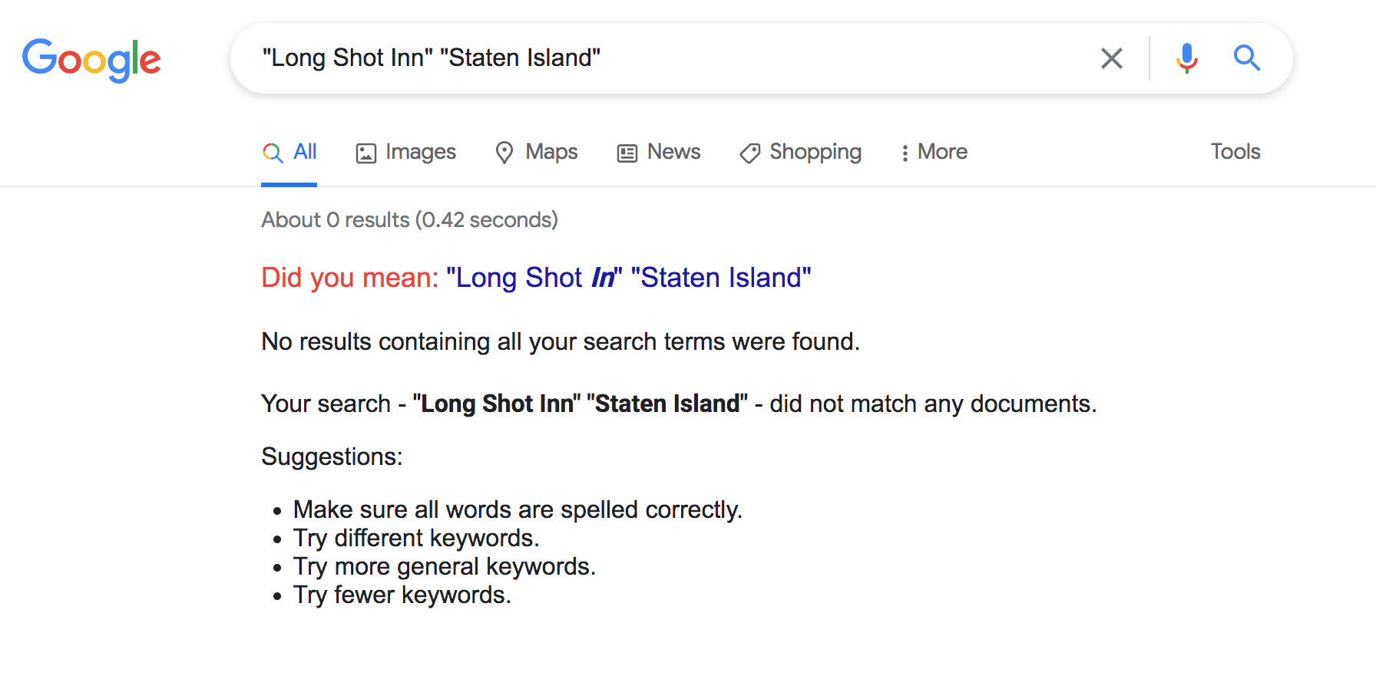The height and width of the screenshot is (689, 1376).
Task: Open the Tools search filters
Action: [x=1235, y=152]
